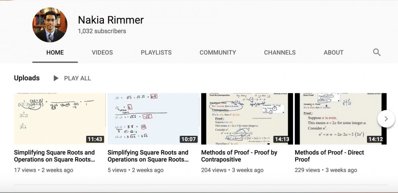The width and height of the screenshot is (398, 193).
Task: Go to the Playlists tab
Action: 156,52
